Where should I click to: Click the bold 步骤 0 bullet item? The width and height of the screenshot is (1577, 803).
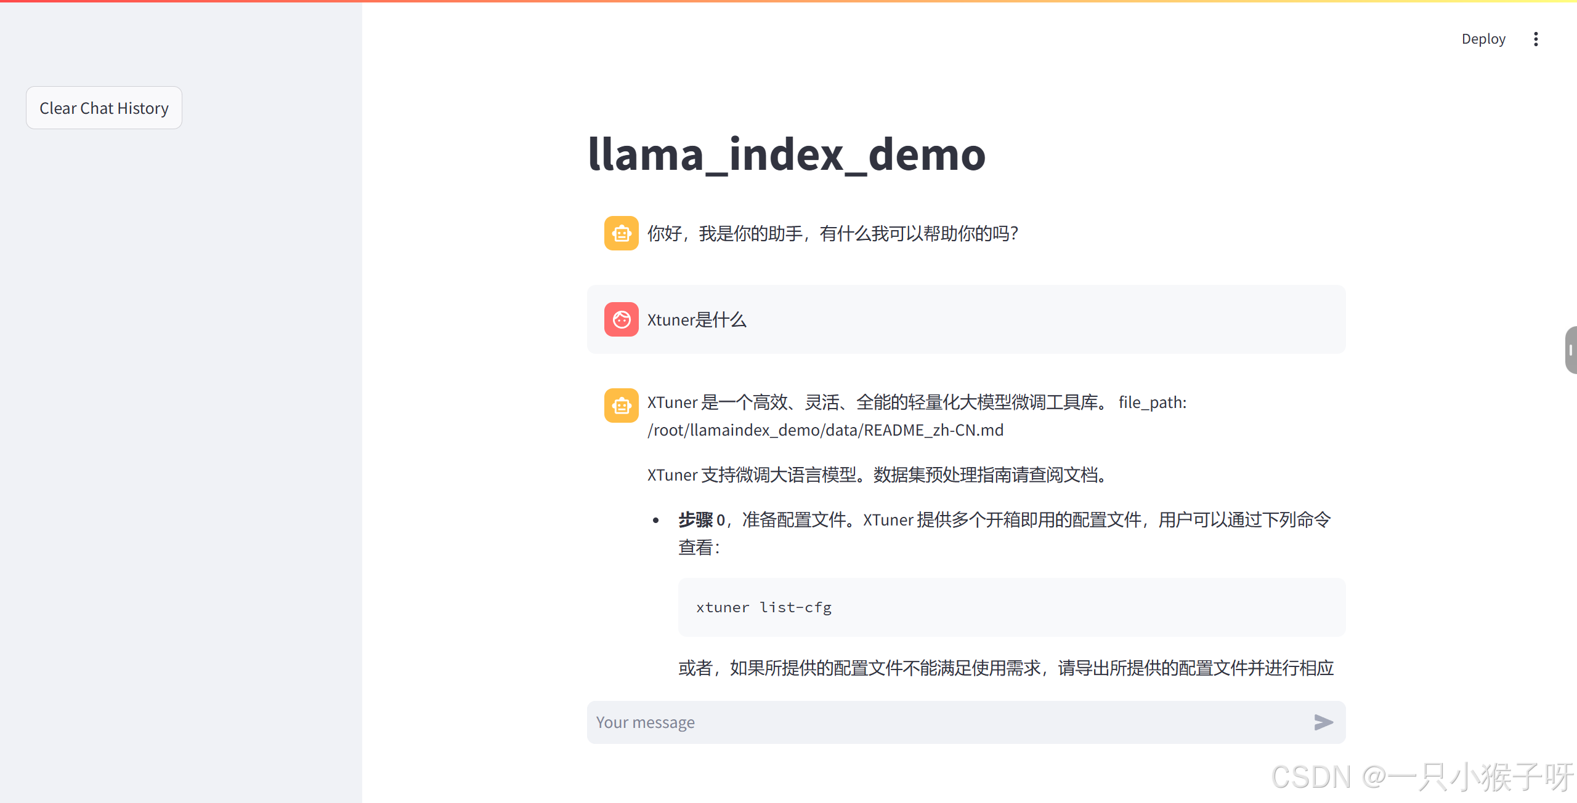click(x=701, y=520)
